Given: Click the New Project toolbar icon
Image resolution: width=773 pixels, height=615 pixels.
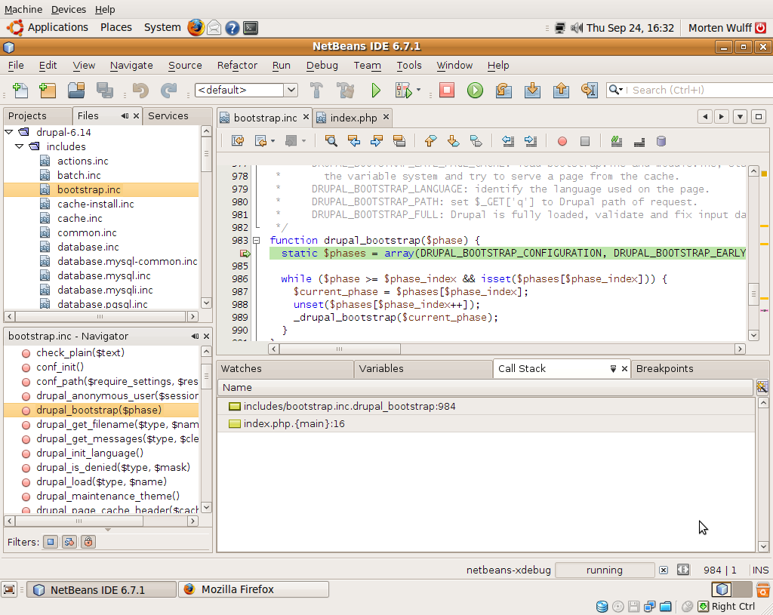Looking at the screenshot, I should coord(48,91).
